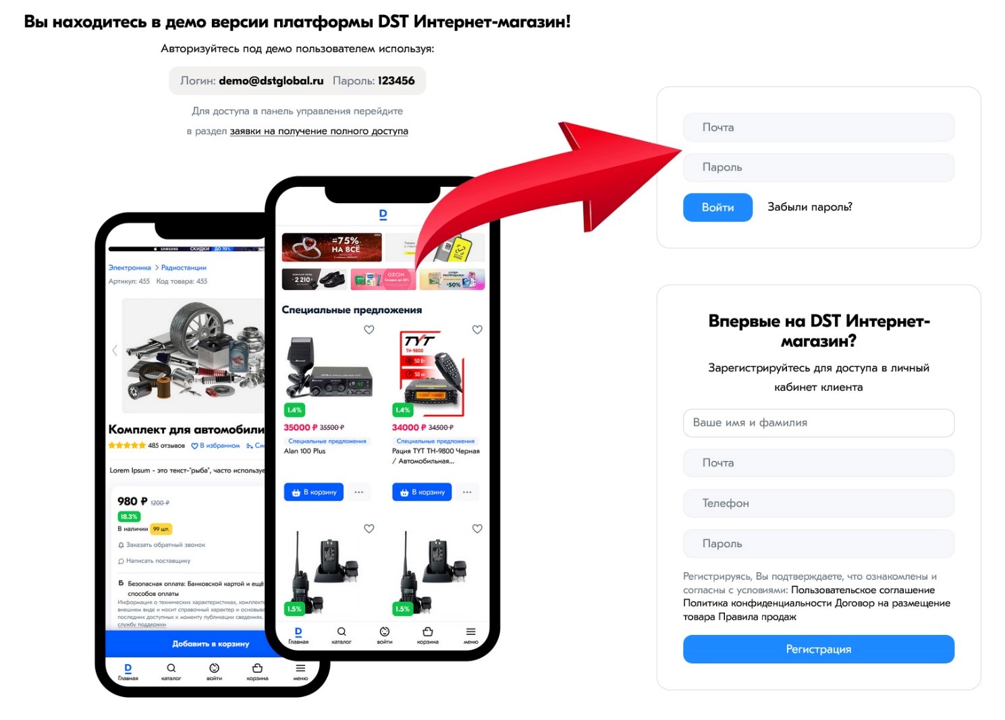Click the blue Войти button

pos(717,207)
